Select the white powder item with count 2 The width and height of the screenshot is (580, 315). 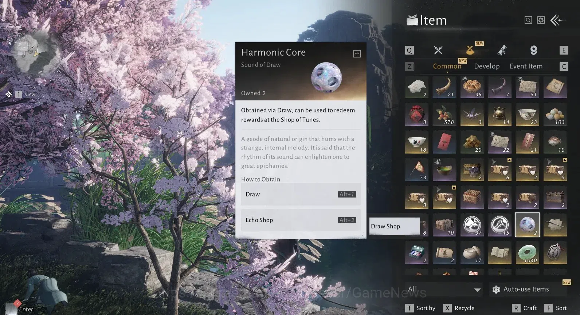tap(417, 87)
